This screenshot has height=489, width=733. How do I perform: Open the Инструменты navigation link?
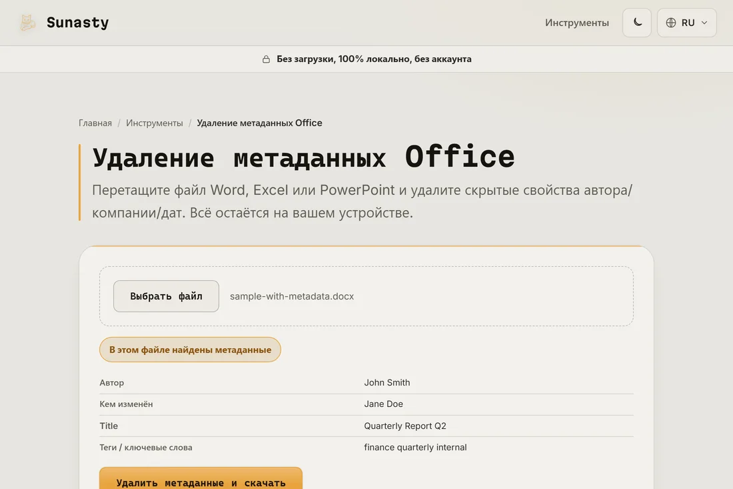[577, 23]
